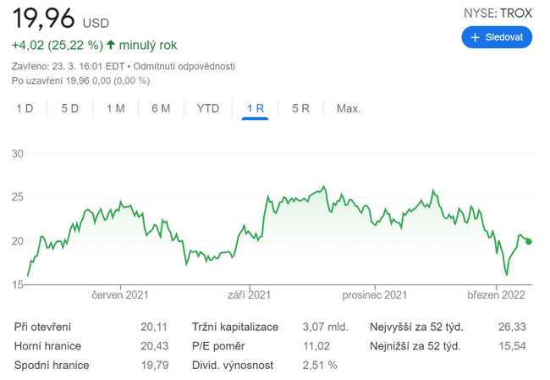Click the Tržní kapitalizace label
The width and height of the screenshot is (550, 380).
[x=234, y=327]
